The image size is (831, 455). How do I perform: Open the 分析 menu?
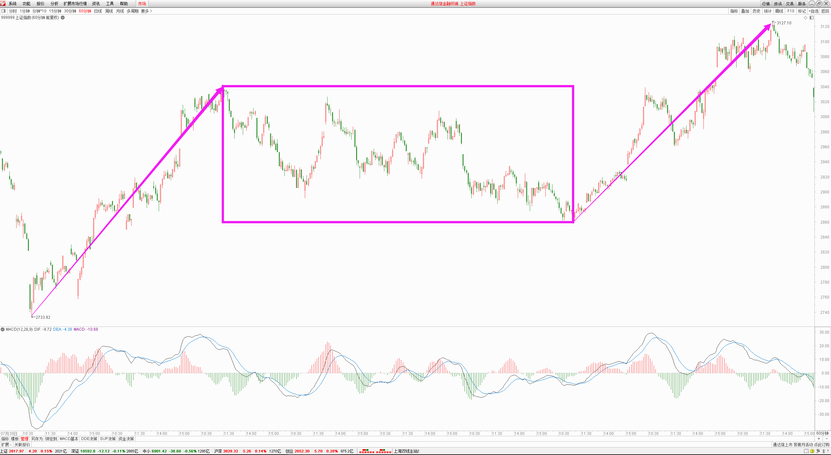tap(54, 4)
